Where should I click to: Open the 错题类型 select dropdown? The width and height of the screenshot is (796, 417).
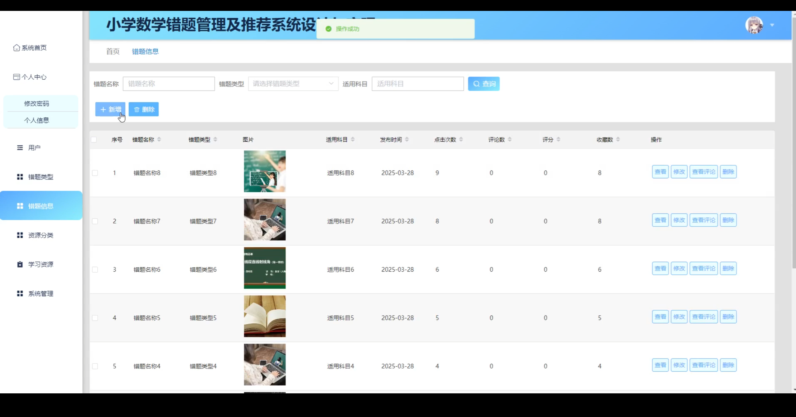[x=293, y=84]
